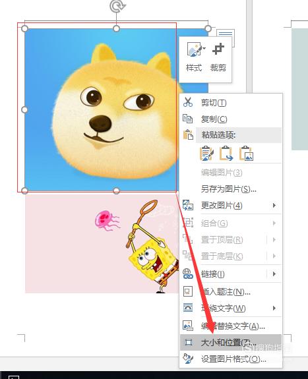Choose 大小和位置(Z)... menu entry

point(231,343)
